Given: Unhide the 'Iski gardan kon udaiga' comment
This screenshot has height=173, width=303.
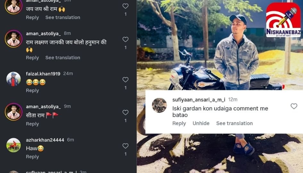Looking at the screenshot, I should pos(201,123).
